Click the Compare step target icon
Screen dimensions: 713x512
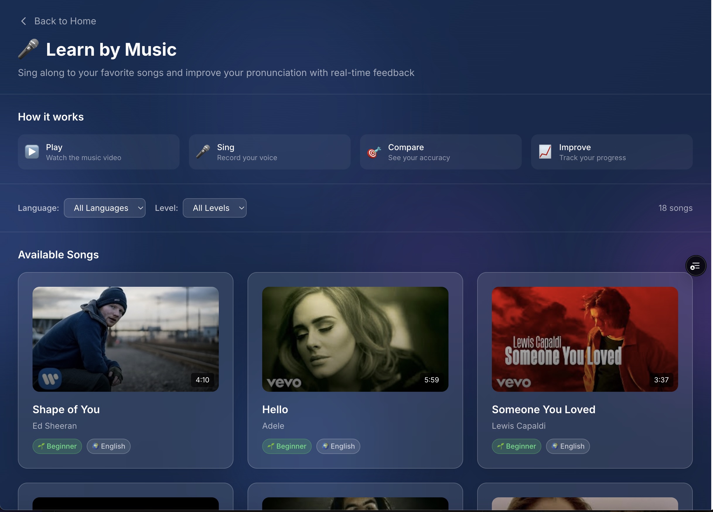[374, 152]
